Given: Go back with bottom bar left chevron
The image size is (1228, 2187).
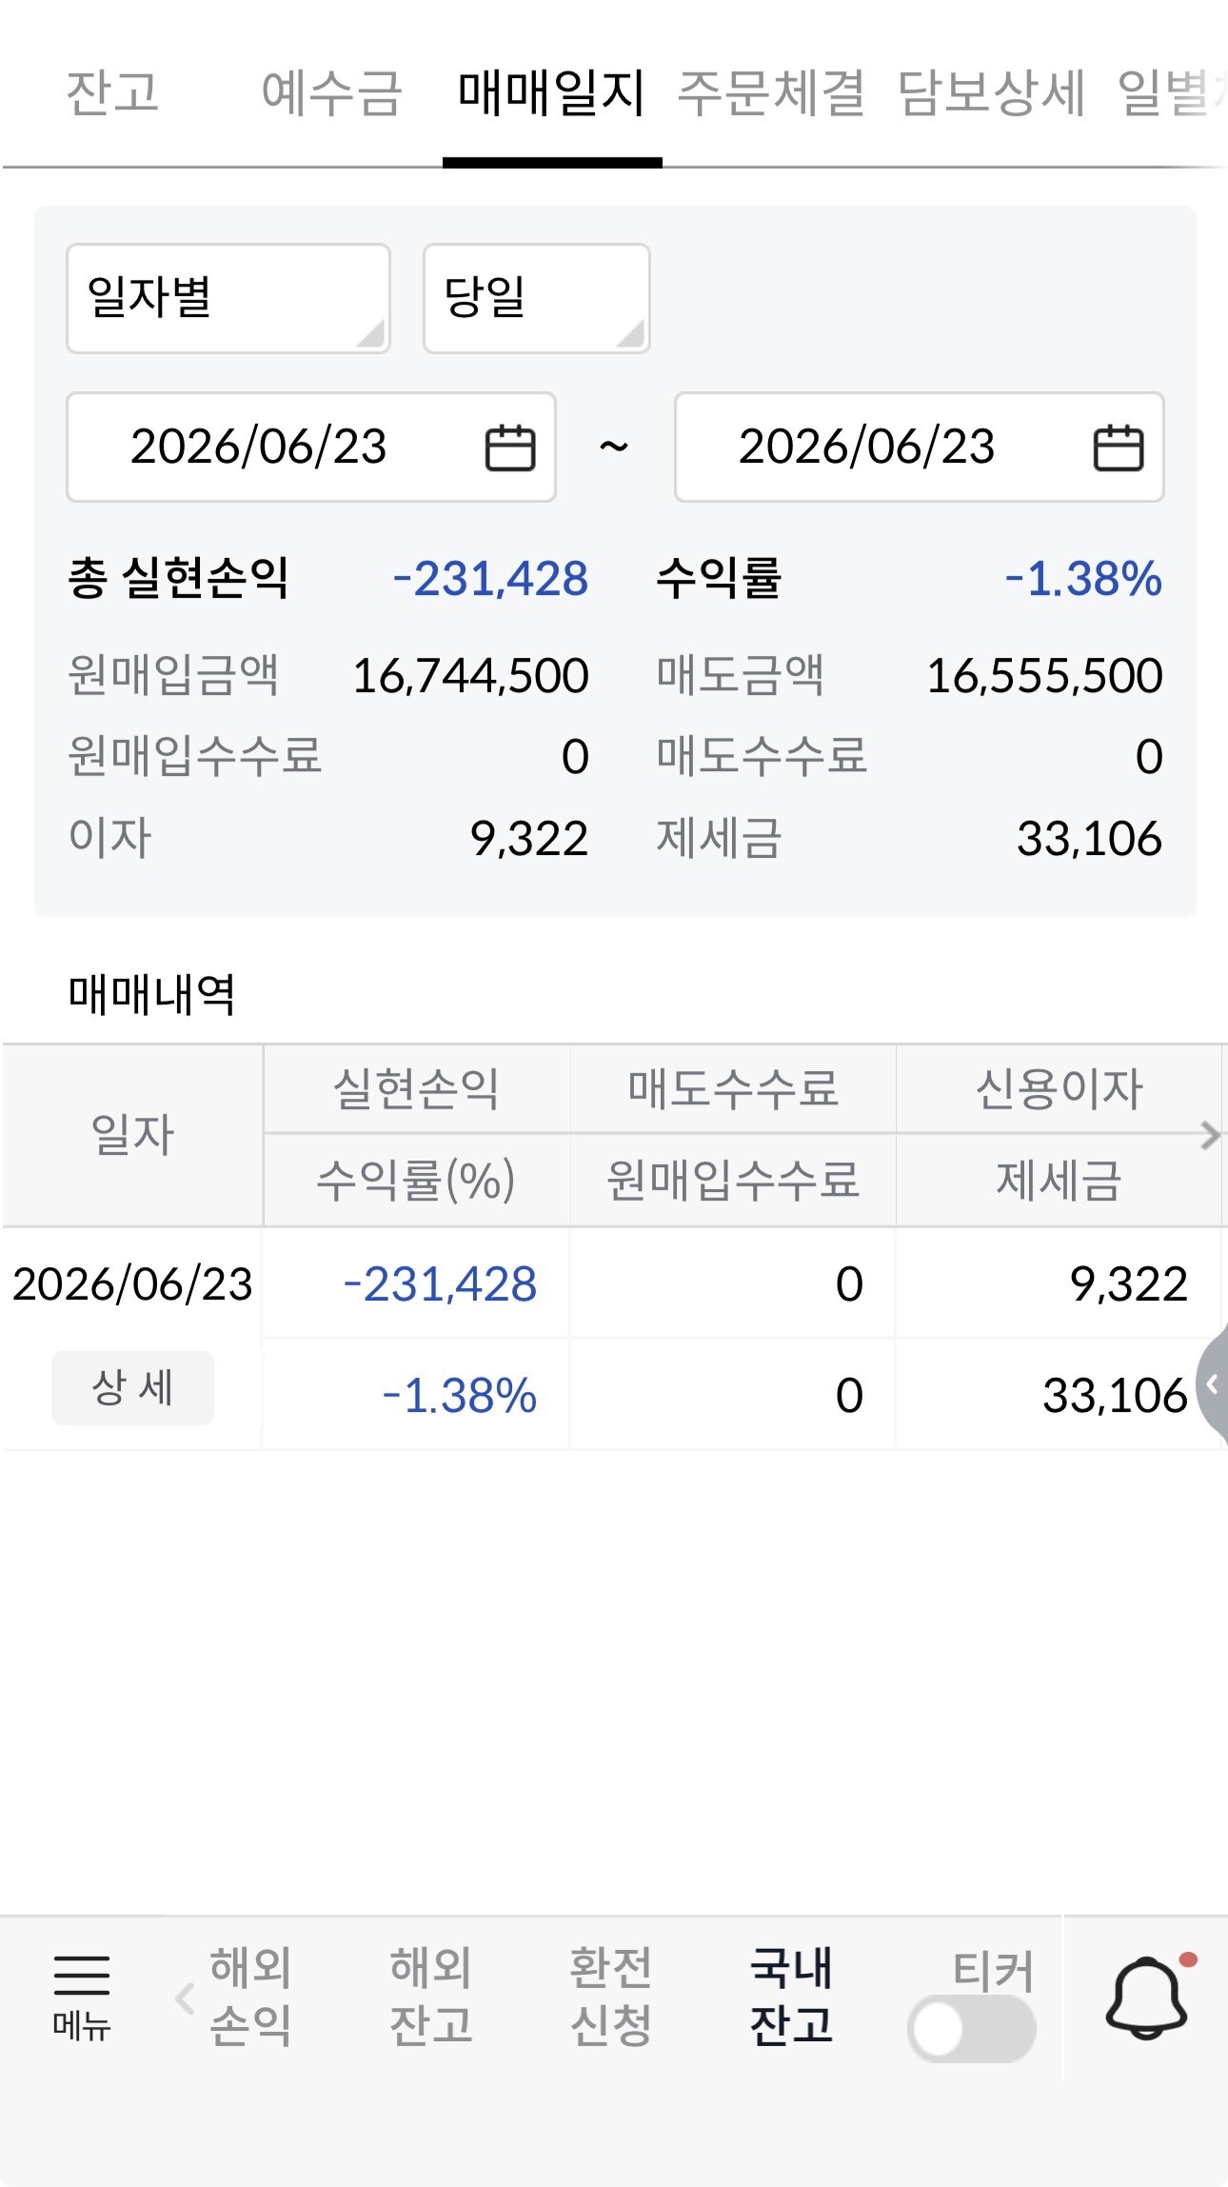Looking at the screenshot, I should (185, 1998).
